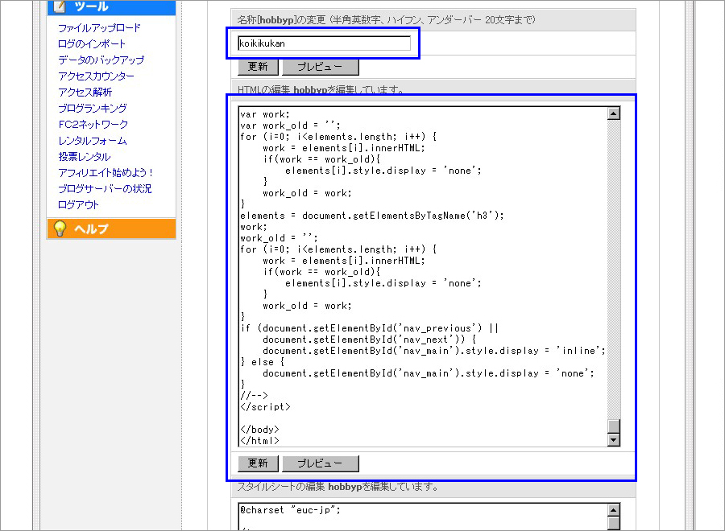Open the アクセスカウンター link
The height and width of the screenshot is (531, 725).
pyautogui.click(x=96, y=76)
